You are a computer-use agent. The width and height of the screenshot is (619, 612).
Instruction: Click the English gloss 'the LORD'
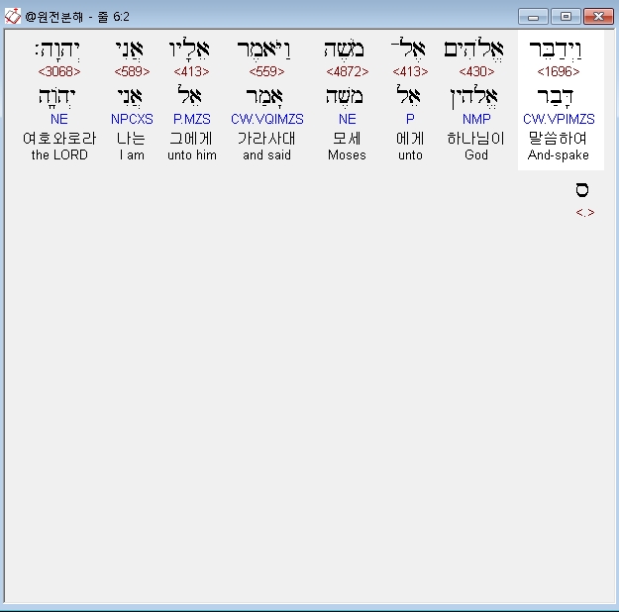59,155
